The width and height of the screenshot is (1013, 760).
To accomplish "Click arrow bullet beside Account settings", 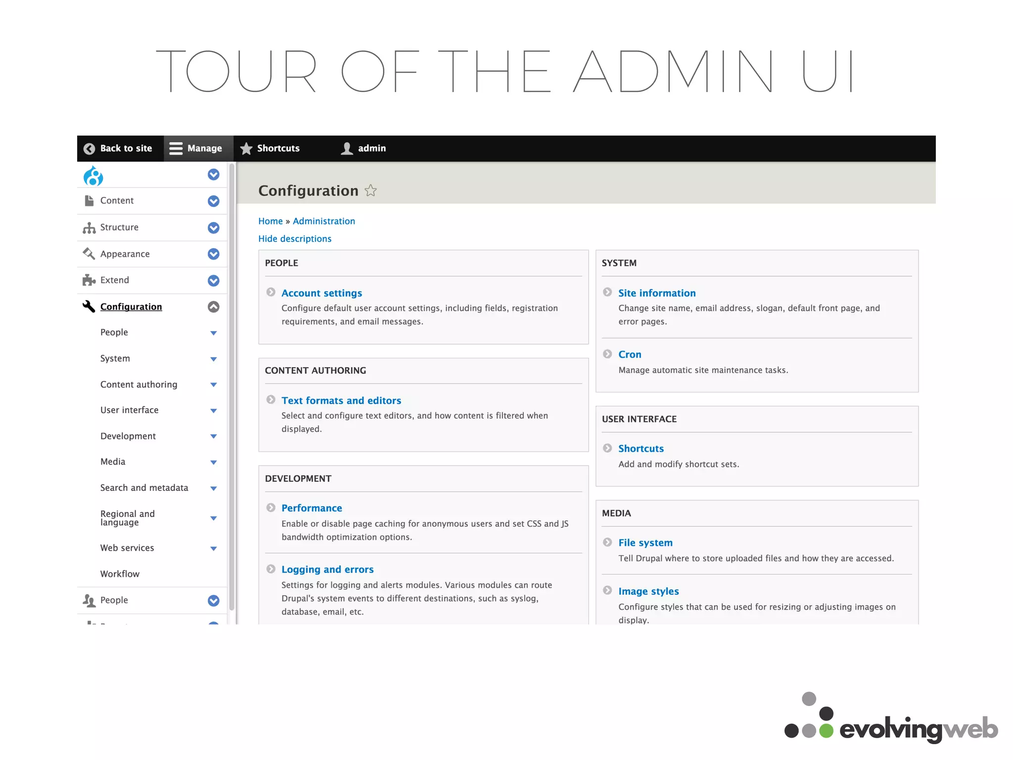I will coord(271,292).
